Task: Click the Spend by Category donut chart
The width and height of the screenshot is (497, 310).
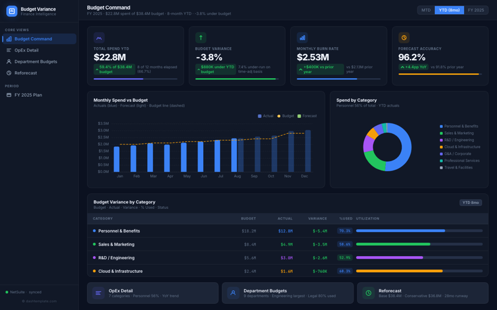Action: point(387,147)
